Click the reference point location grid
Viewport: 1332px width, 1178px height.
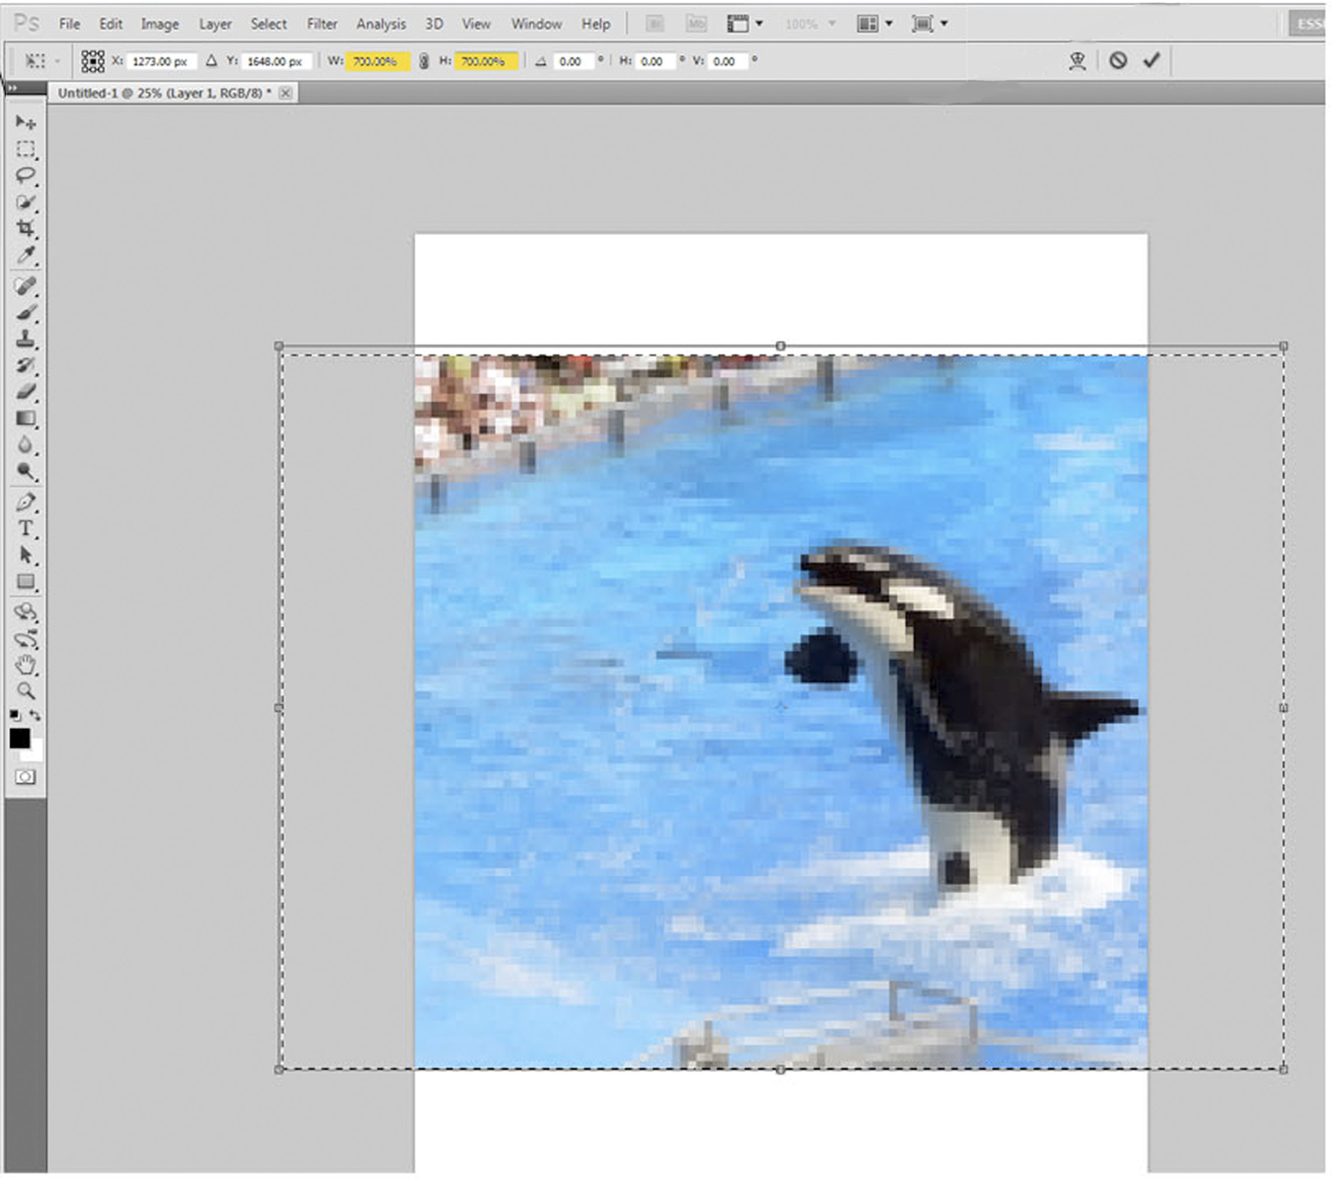tap(93, 61)
